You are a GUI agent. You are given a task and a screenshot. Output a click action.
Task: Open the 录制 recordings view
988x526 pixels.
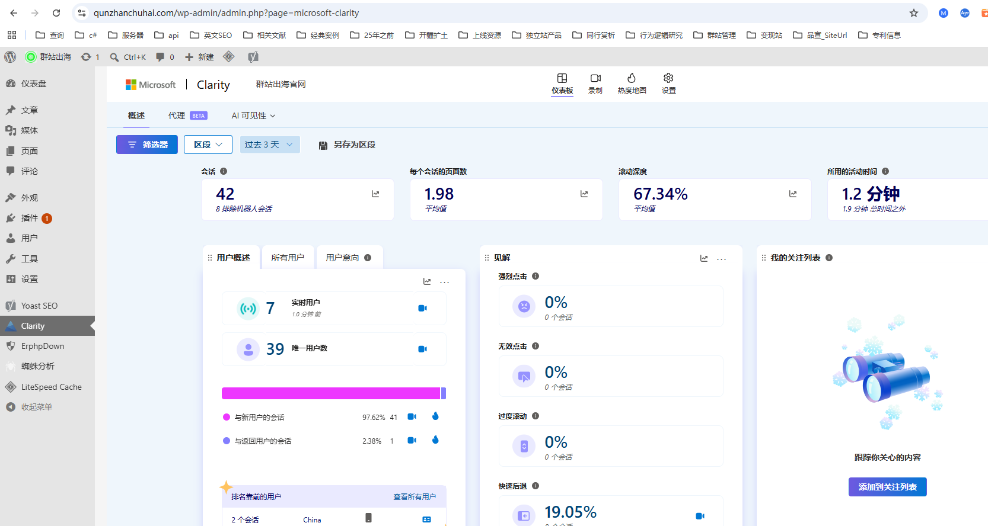[x=595, y=84]
